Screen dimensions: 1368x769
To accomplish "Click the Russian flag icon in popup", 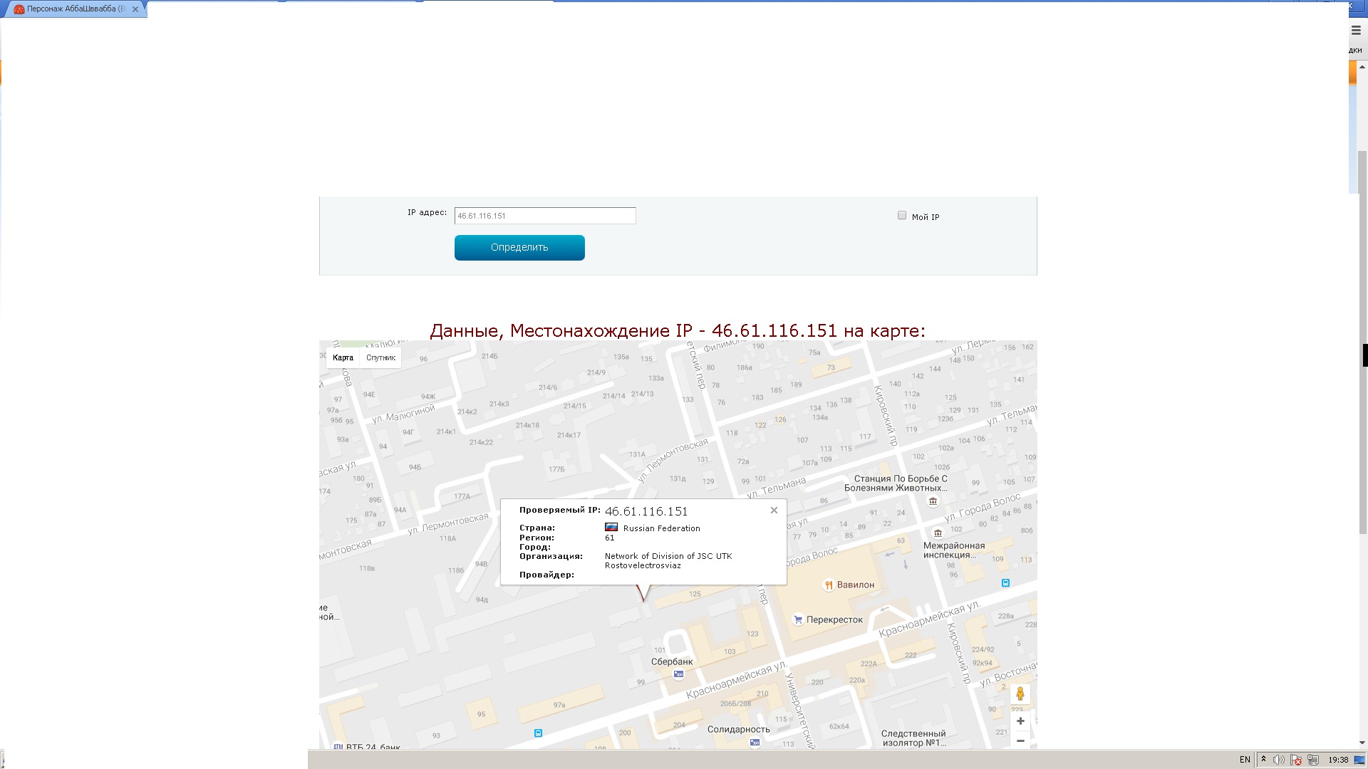I will [611, 528].
